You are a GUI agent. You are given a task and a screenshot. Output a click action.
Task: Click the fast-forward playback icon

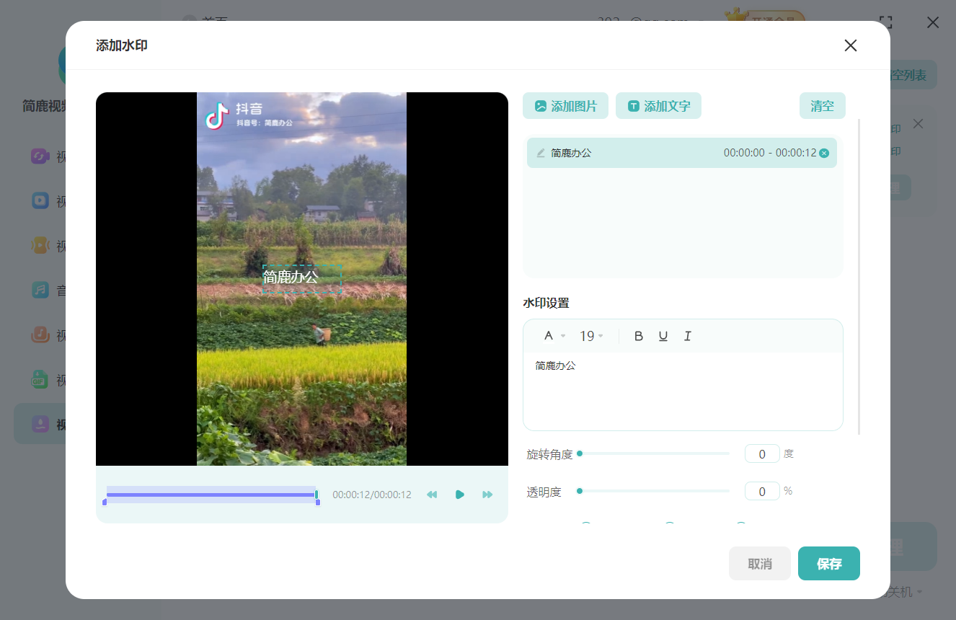pyautogui.click(x=487, y=494)
